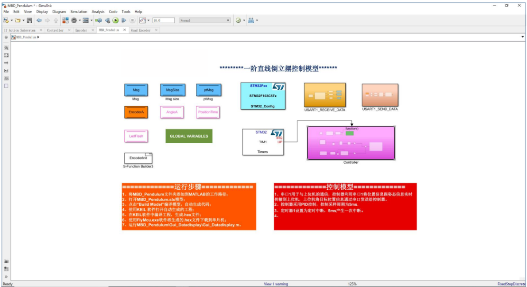This screenshot has height=287, width=527.
Task: Open the Analysis menu
Action: pos(98,12)
